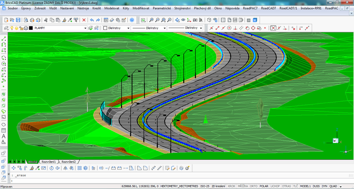
Task: Click HEKTOMETRY_HECTOMETRES in status bar
Action: [x=179, y=186]
